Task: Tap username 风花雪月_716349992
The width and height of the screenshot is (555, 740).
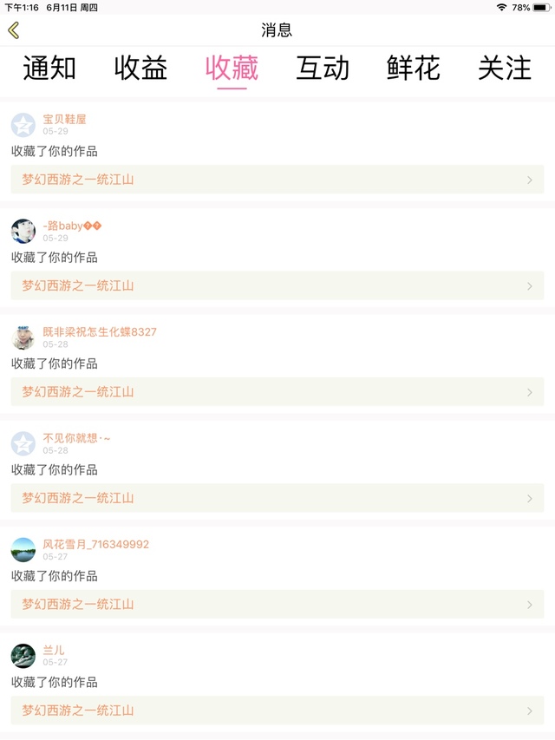Action: coord(96,544)
